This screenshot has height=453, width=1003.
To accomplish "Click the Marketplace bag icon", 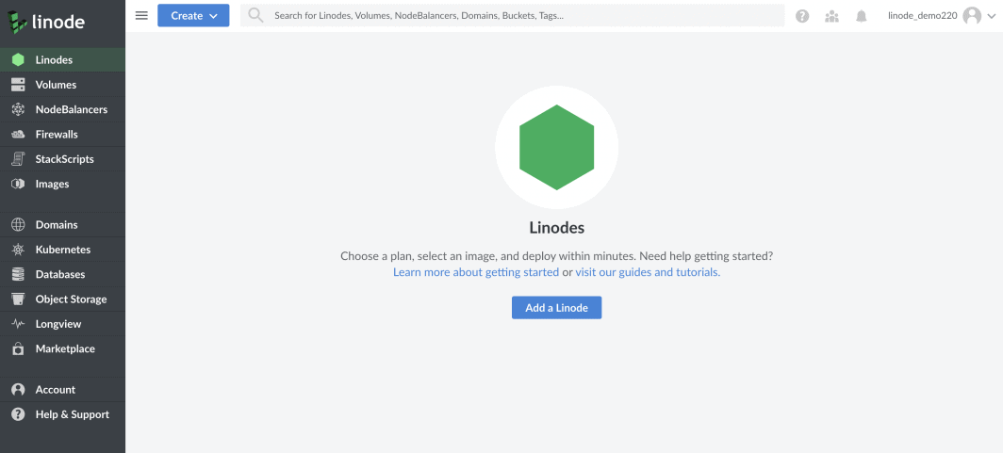I will click(x=17, y=348).
